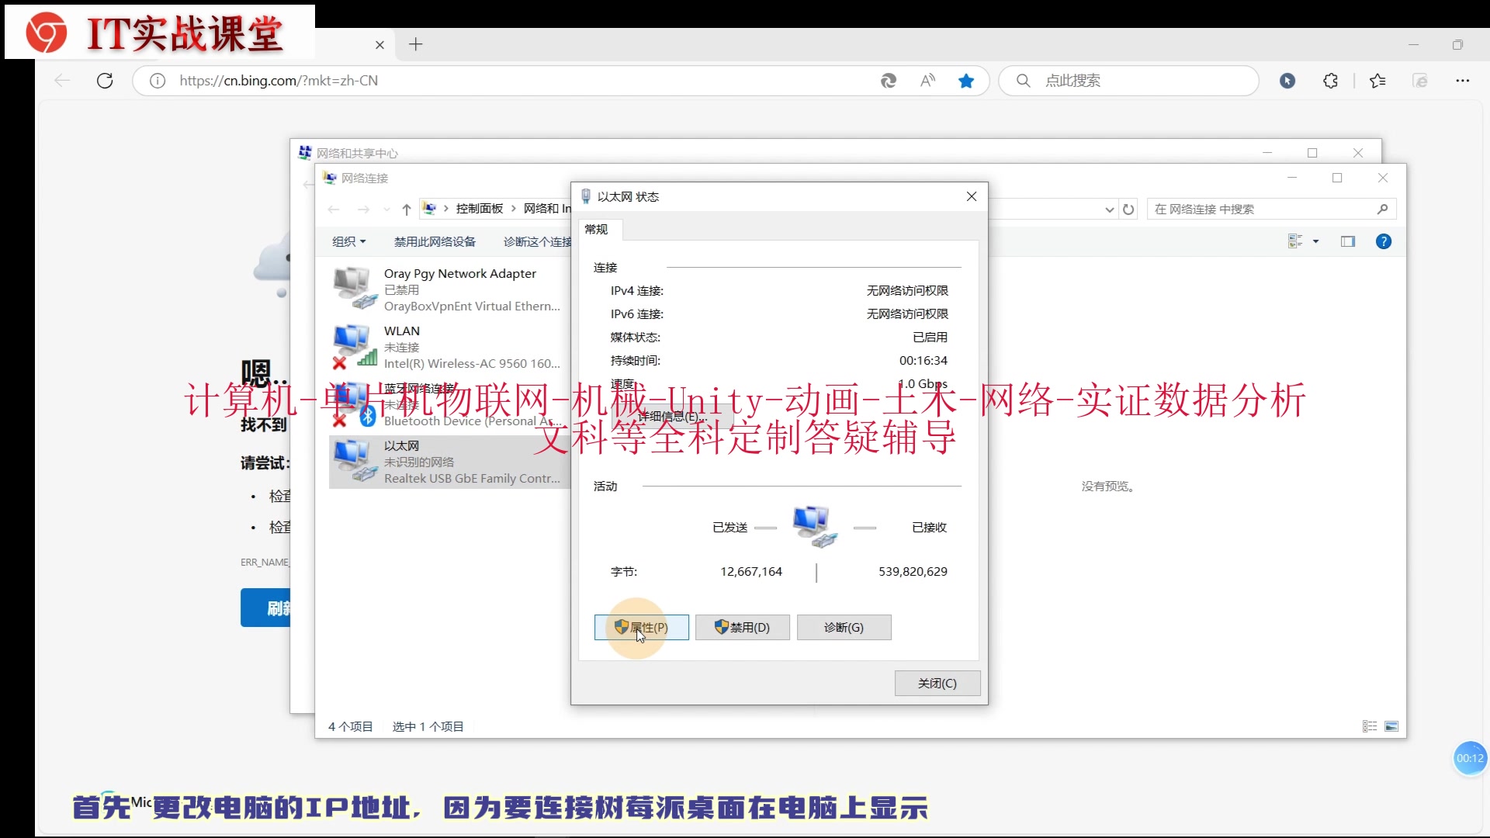This screenshot has width=1490, height=838.
Task: Click the 关闭(C) Close button
Action: [x=937, y=683]
